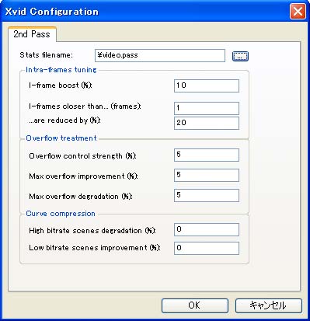Click the Max overflow improvement label
The image size is (310, 321).
point(83,176)
